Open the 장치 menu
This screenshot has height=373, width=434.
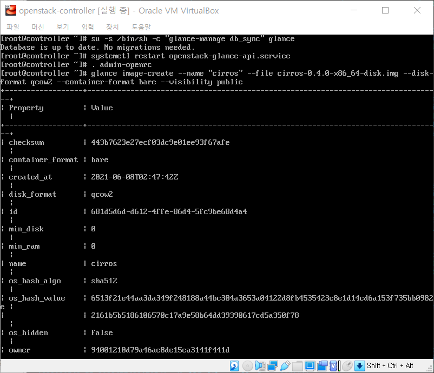point(113,27)
